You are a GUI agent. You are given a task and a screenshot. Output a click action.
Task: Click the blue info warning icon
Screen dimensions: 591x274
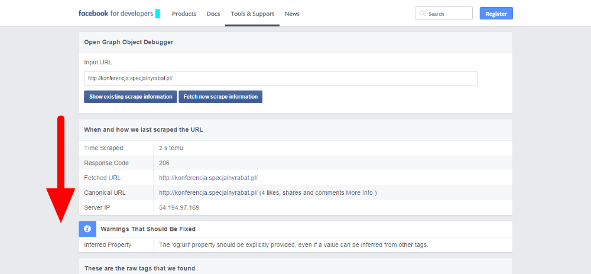(x=87, y=229)
